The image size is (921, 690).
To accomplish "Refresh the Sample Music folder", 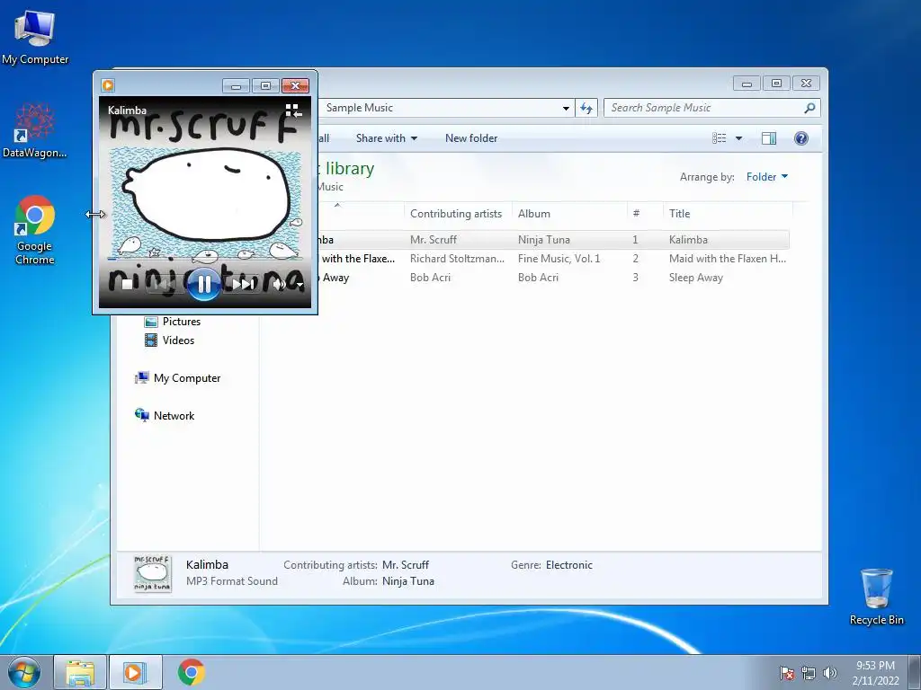I will pyautogui.click(x=586, y=108).
